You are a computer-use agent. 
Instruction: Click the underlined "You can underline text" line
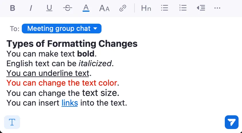[x=48, y=73]
